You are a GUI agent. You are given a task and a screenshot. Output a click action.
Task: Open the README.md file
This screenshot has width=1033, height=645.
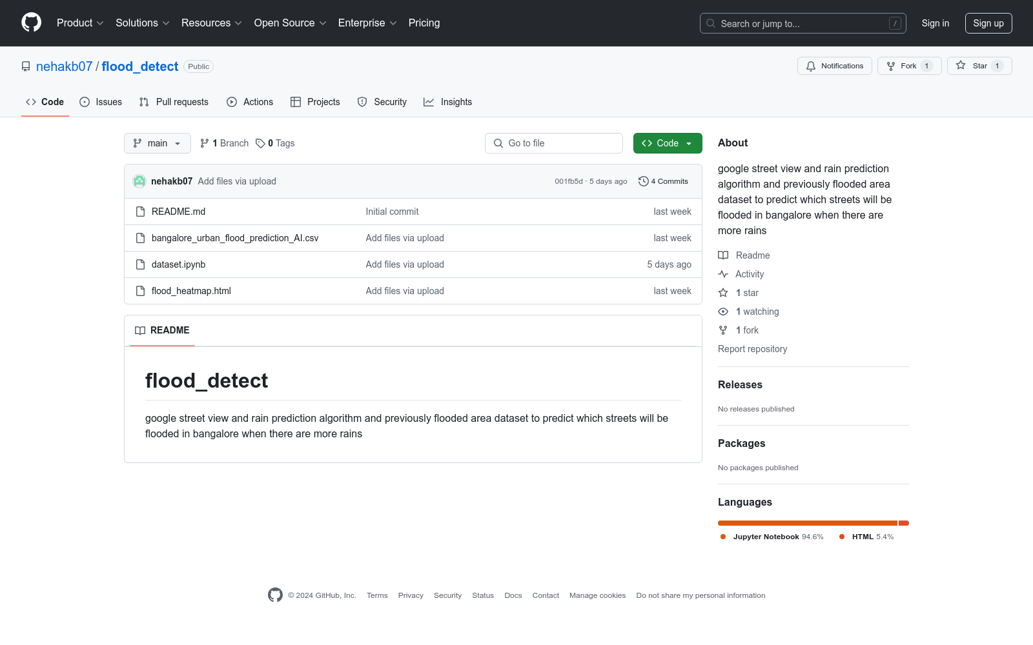pos(178,212)
